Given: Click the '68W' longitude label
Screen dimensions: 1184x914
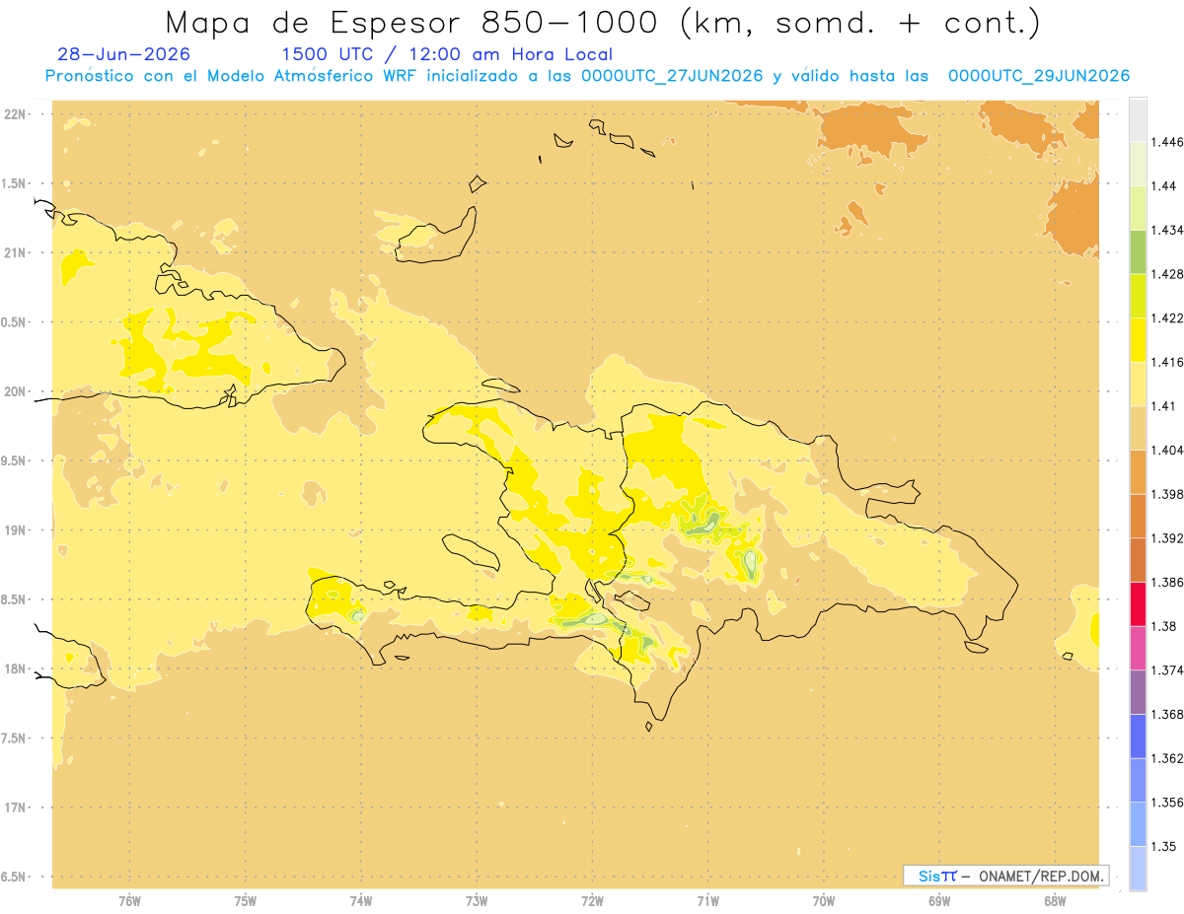Looking at the screenshot, I should click(x=1055, y=901).
